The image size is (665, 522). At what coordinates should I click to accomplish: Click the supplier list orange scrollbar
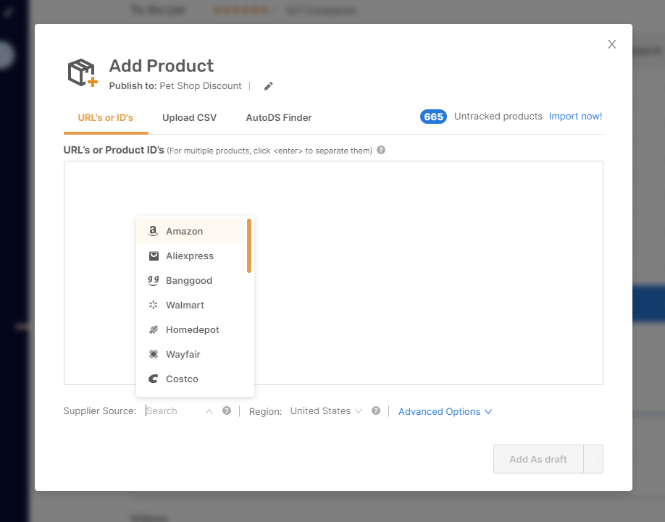click(249, 245)
